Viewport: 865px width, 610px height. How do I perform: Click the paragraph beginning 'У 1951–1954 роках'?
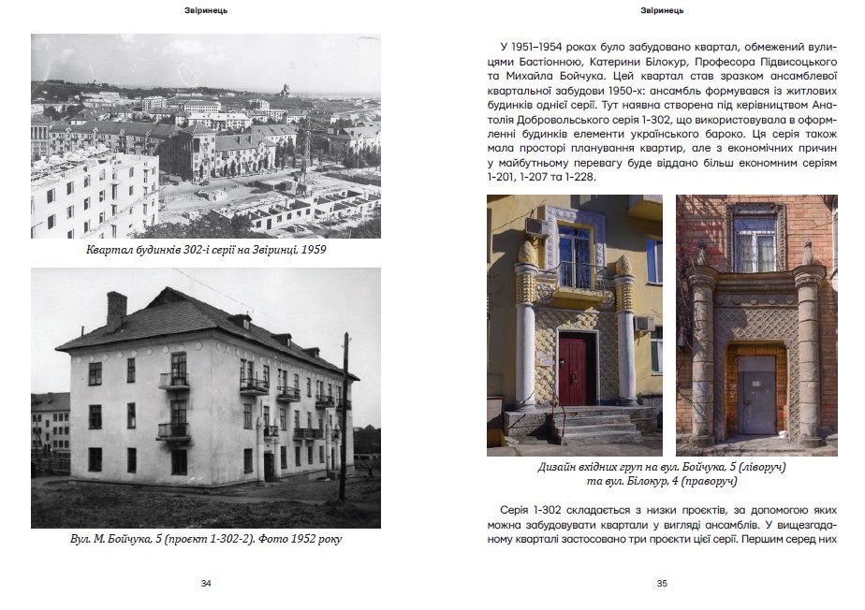pyautogui.click(x=661, y=110)
